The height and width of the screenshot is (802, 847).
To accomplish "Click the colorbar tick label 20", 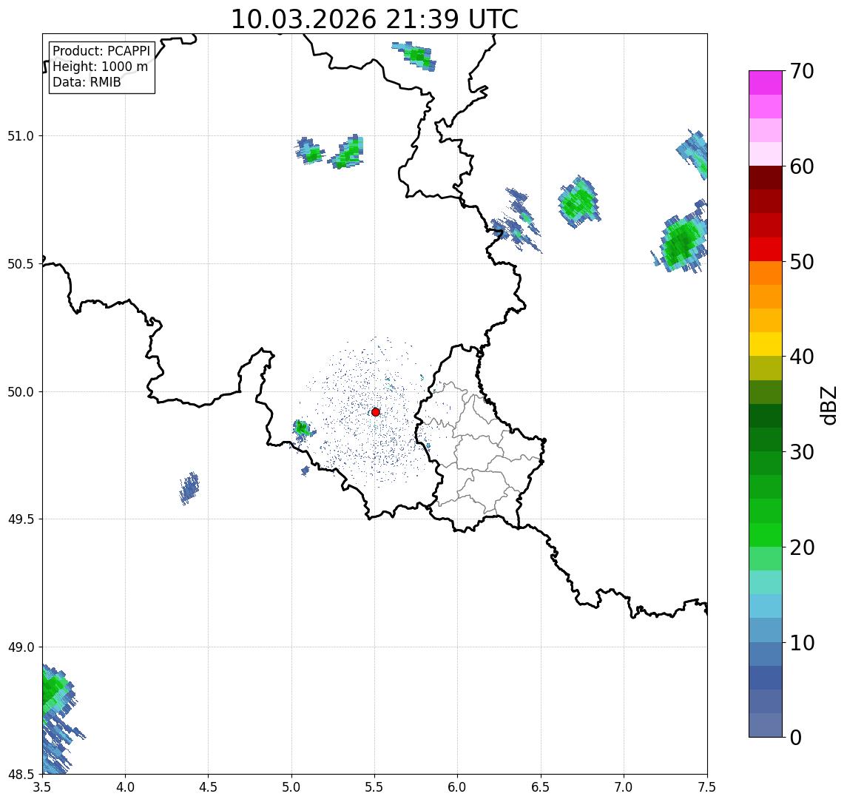I will [802, 547].
